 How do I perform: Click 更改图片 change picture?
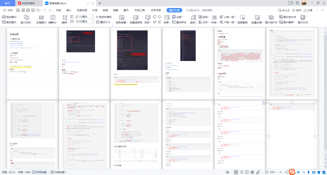coord(9,22)
